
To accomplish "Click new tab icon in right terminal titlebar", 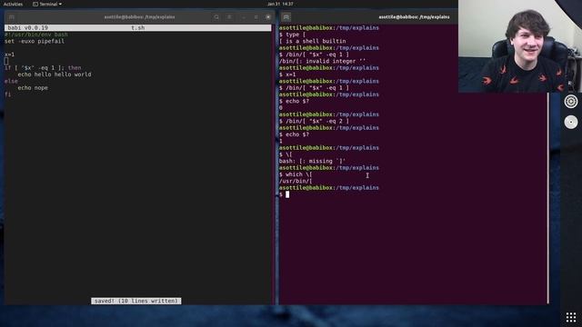I will click(286, 17).
